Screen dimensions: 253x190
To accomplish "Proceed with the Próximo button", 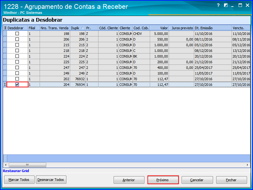I will coord(163,180).
